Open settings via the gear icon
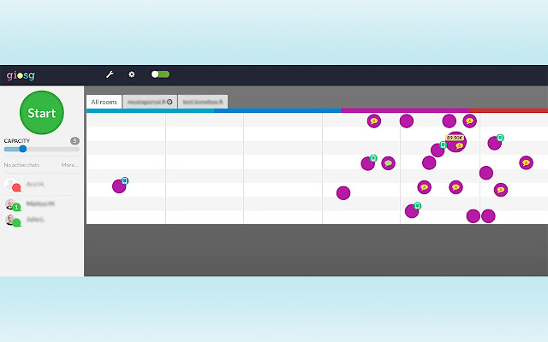548x342 pixels. coord(132,74)
